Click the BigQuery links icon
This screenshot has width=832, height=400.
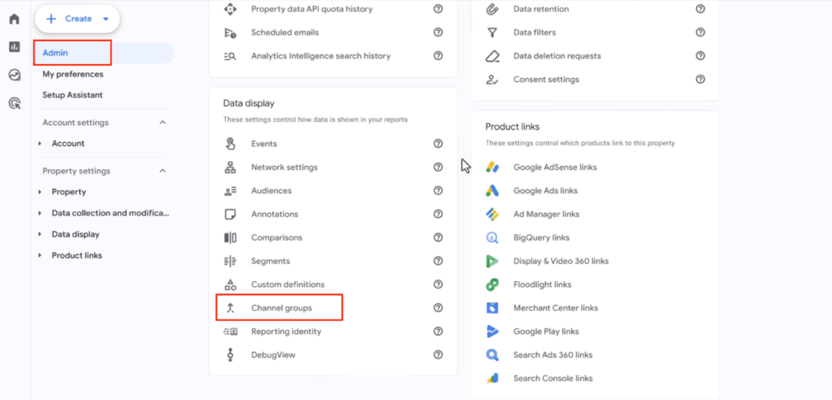pyautogui.click(x=492, y=238)
